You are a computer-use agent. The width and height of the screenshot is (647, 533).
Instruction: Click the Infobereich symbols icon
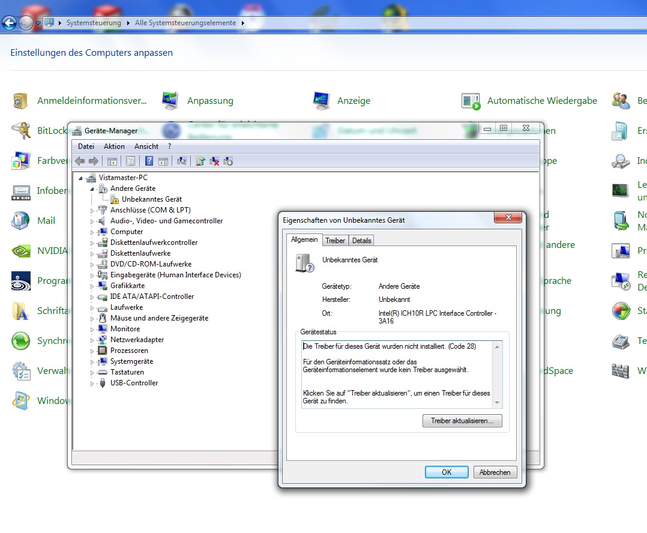(20, 193)
